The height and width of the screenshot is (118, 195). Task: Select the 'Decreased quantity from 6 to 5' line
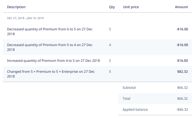point(97,31)
